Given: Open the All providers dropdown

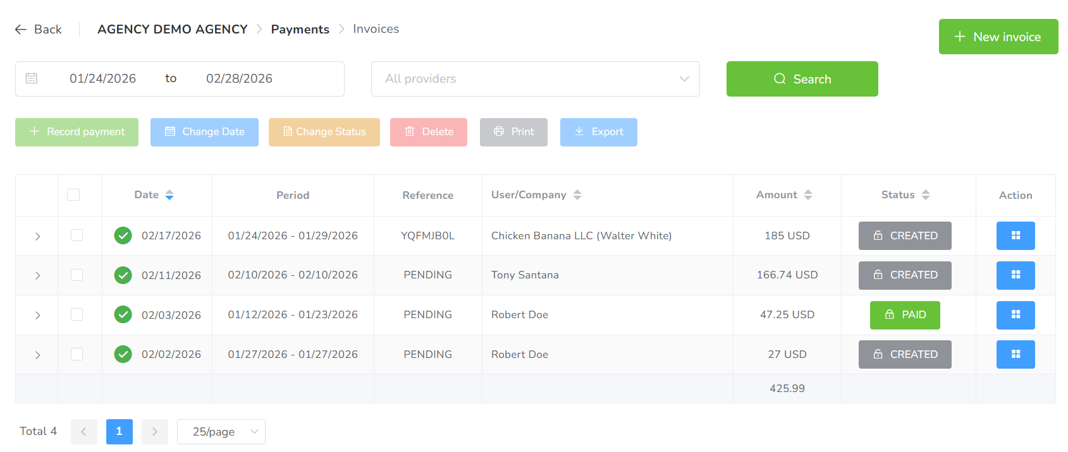Looking at the screenshot, I should [x=535, y=79].
